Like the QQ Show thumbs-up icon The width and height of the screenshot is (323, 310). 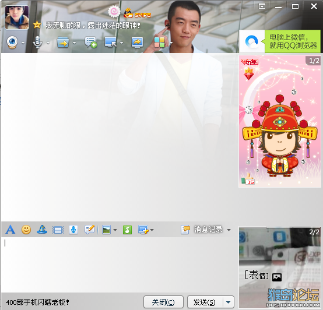click(248, 179)
